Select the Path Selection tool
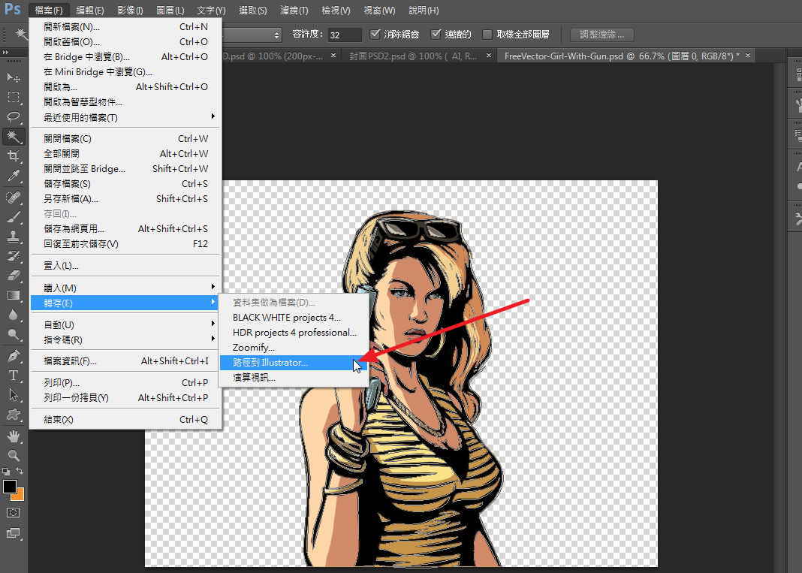Image resolution: width=802 pixels, height=573 pixels. (14, 395)
